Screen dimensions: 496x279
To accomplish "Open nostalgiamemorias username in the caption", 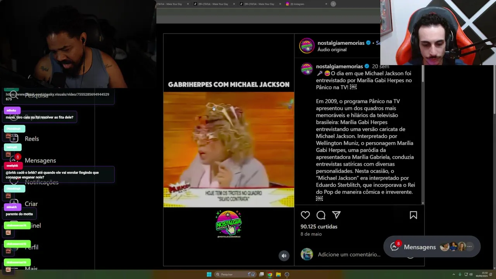I will point(339,66).
